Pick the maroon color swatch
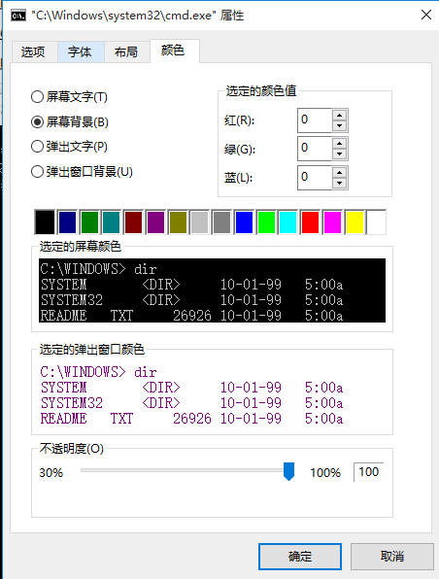Viewport: 439px width, 579px height. point(133,222)
